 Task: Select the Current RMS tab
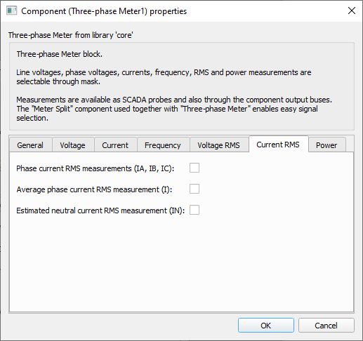coord(278,145)
